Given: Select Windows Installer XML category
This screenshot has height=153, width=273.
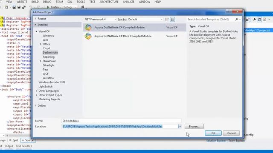Looking at the screenshot, I should click(x=52, y=82).
